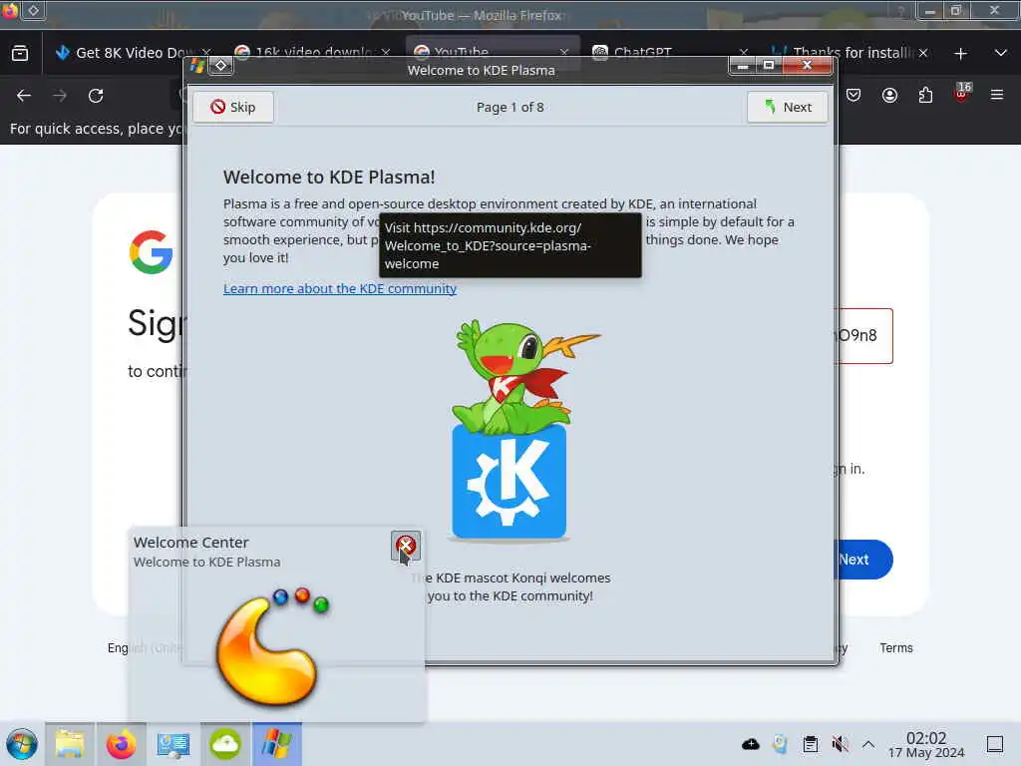Open Firefox from the taskbar
The width and height of the screenshot is (1021, 766).
(121, 744)
